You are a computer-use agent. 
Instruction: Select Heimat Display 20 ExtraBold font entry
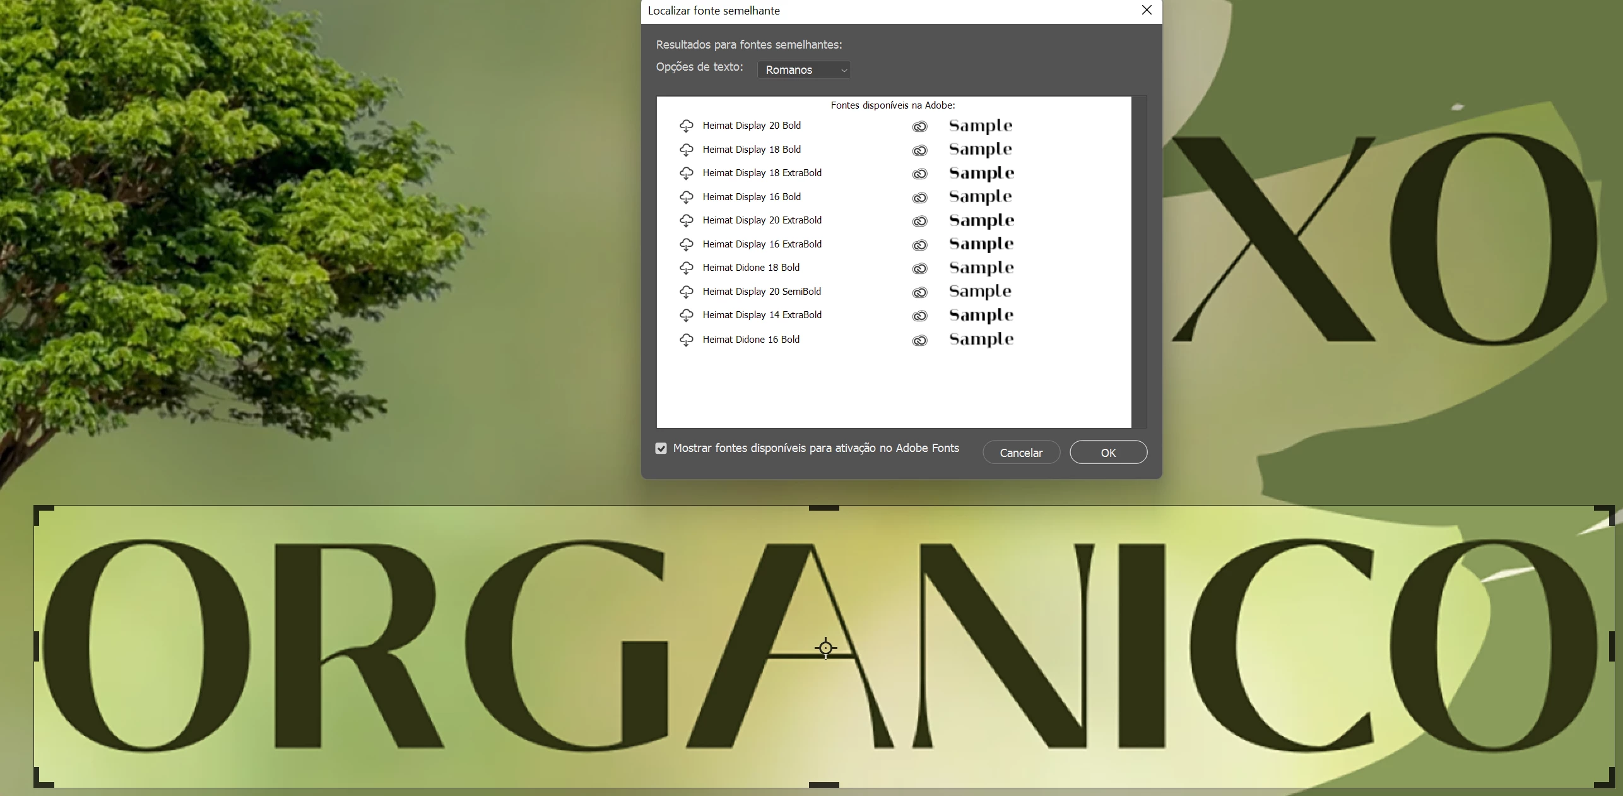tap(762, 220)
